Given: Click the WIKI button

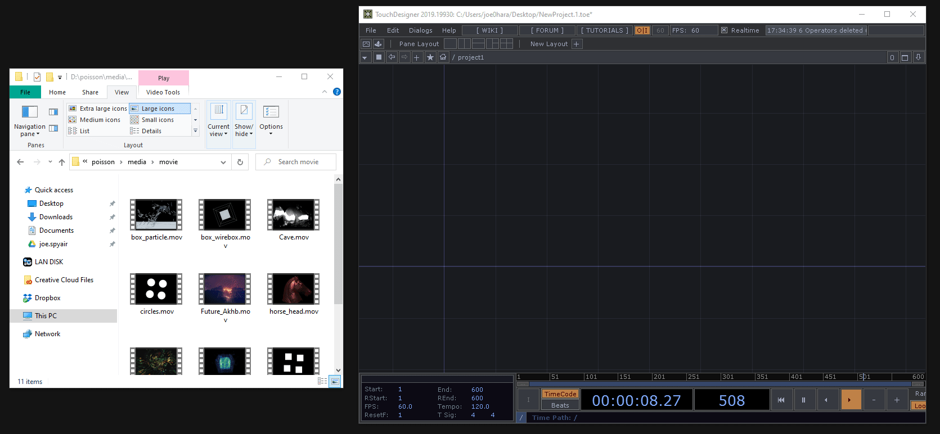Looking at the screenshot, I should click(x=489, y=30).
